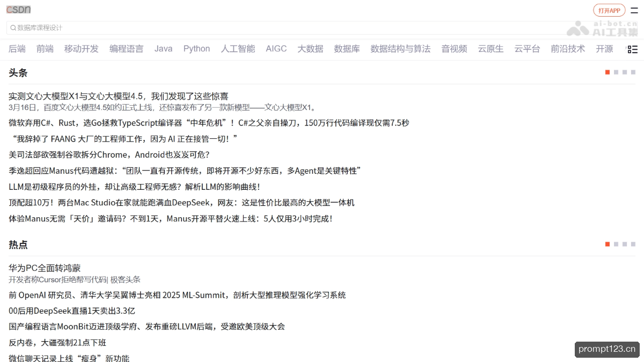Screen dimensions: 644x362
Task: Select the 编程语言 tab
Action: click(x=127, y=49)
